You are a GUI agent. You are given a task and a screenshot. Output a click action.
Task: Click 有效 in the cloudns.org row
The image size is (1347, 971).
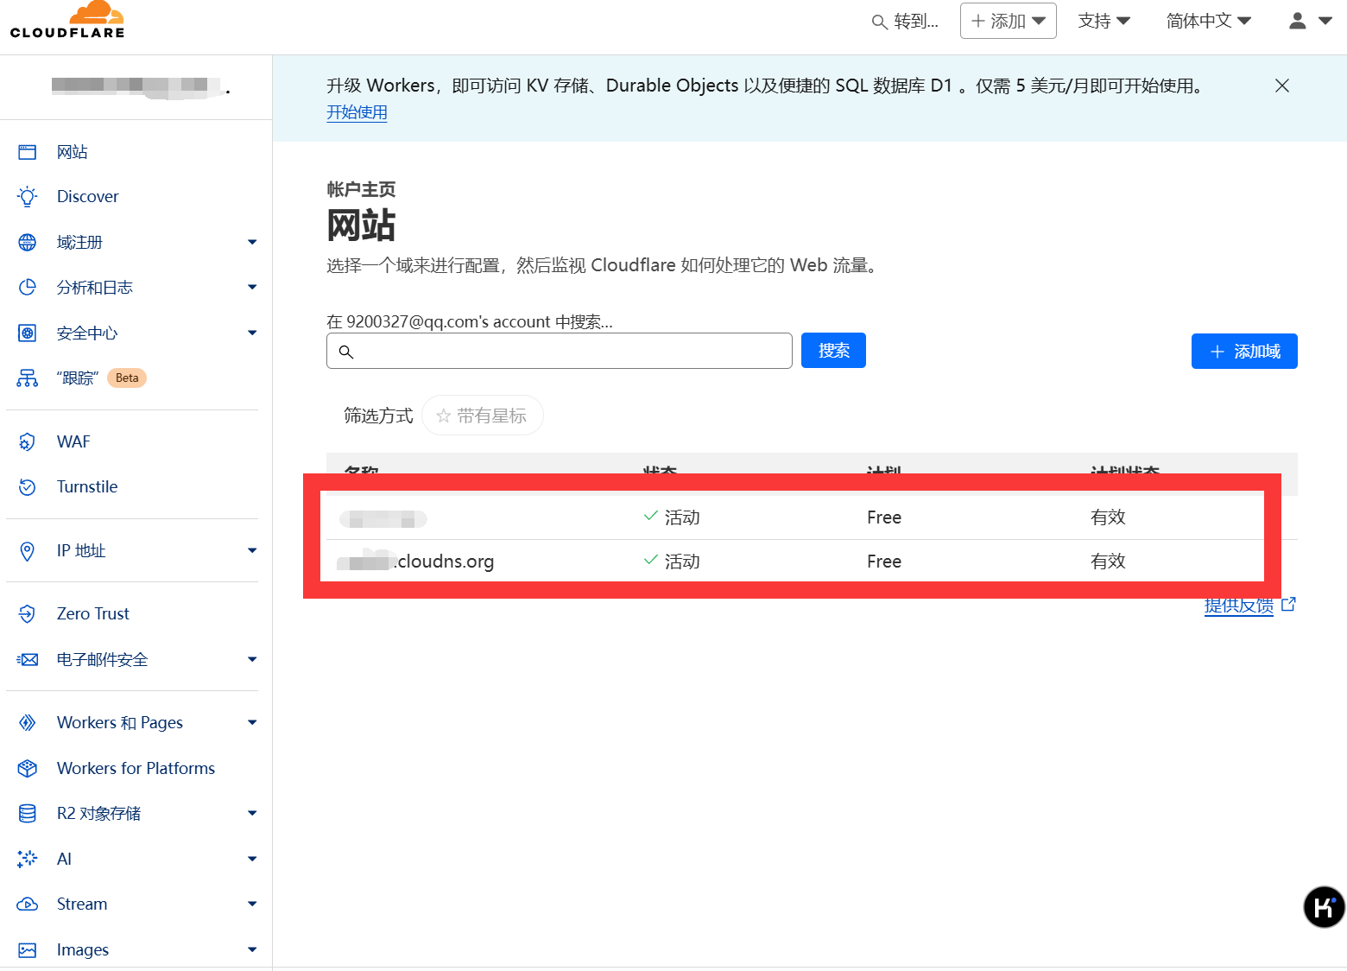pyautogui.click(x=1108, y=562)
